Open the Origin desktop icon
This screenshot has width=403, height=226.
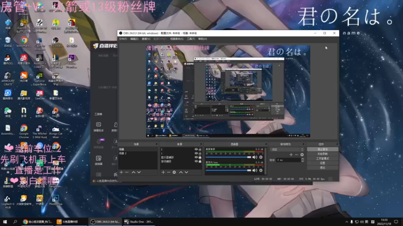coord(55,112)
